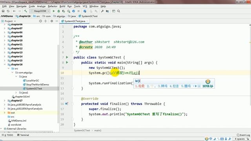The image size is (251, 141).
Task: Expand the chapter07 module
Action: click(4, 28)
